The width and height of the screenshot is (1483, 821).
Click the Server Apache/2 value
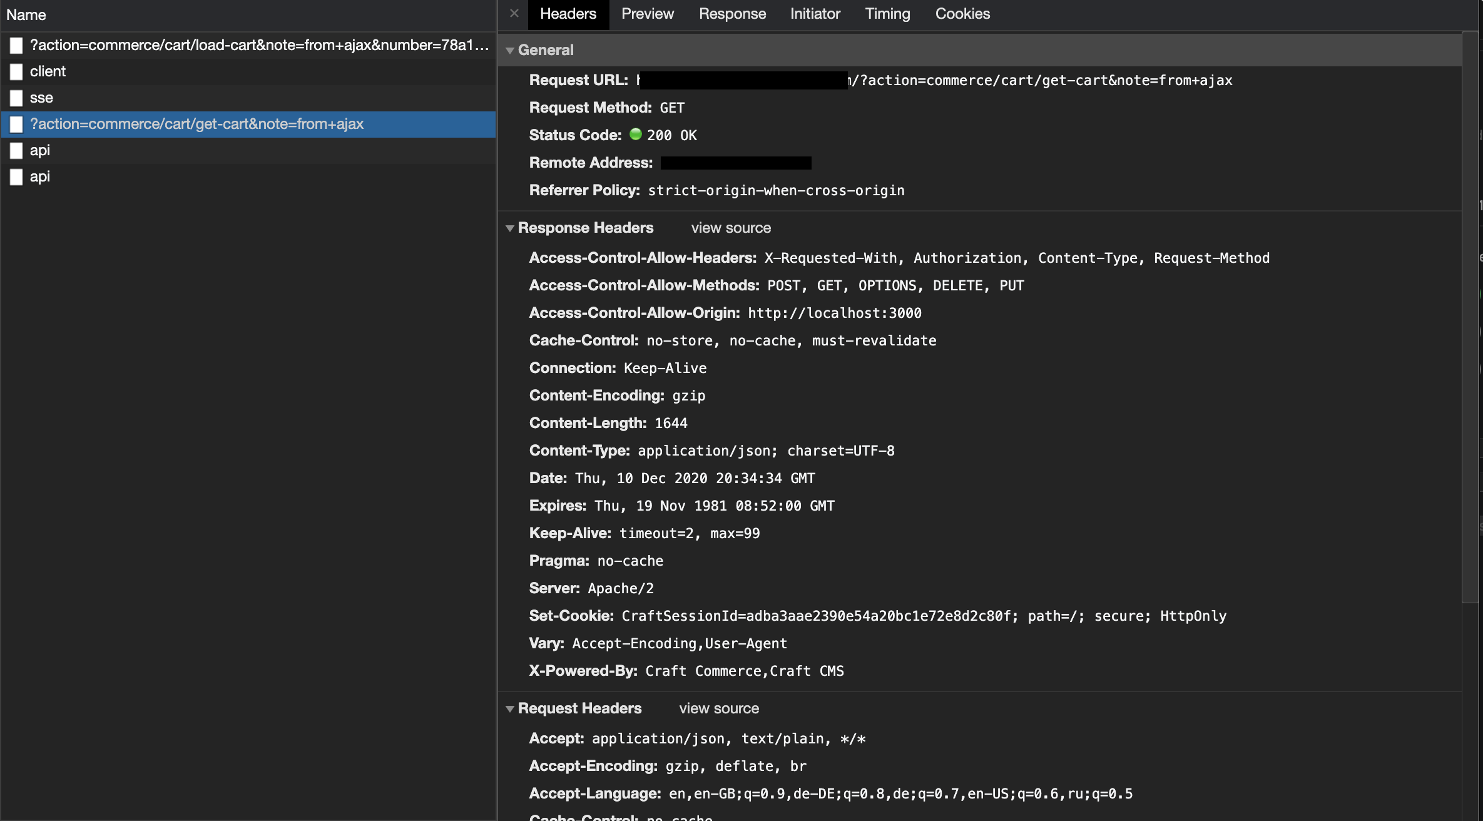(621, 588)
